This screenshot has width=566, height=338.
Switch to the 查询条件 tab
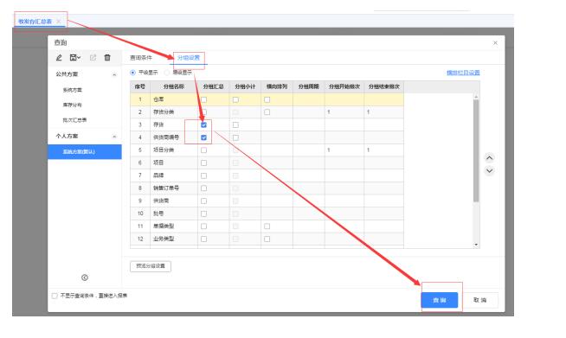pyautogui.click(x=141, y=58)
